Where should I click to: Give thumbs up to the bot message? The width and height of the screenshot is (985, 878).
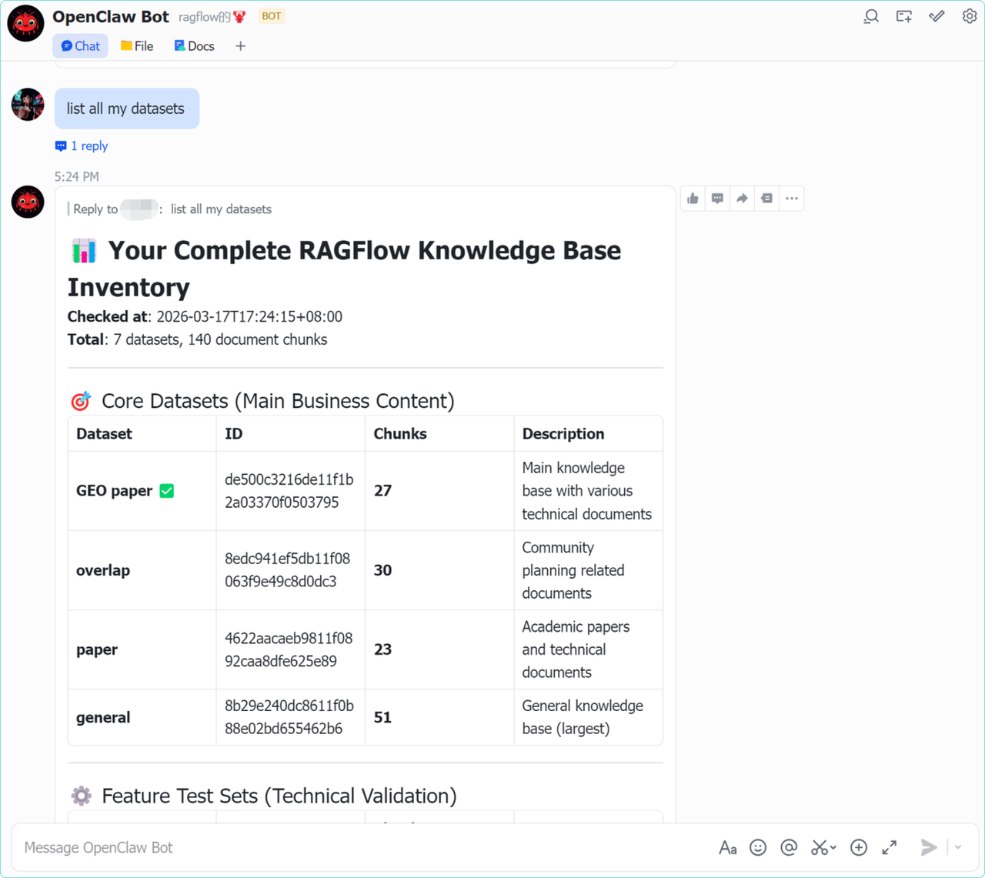tap(693, 199)
